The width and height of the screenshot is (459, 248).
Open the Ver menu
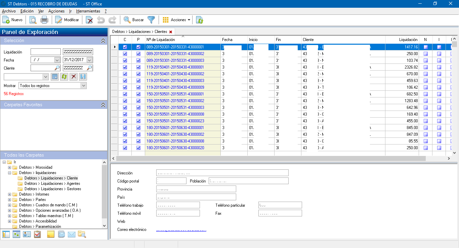(x=41, y=11)
